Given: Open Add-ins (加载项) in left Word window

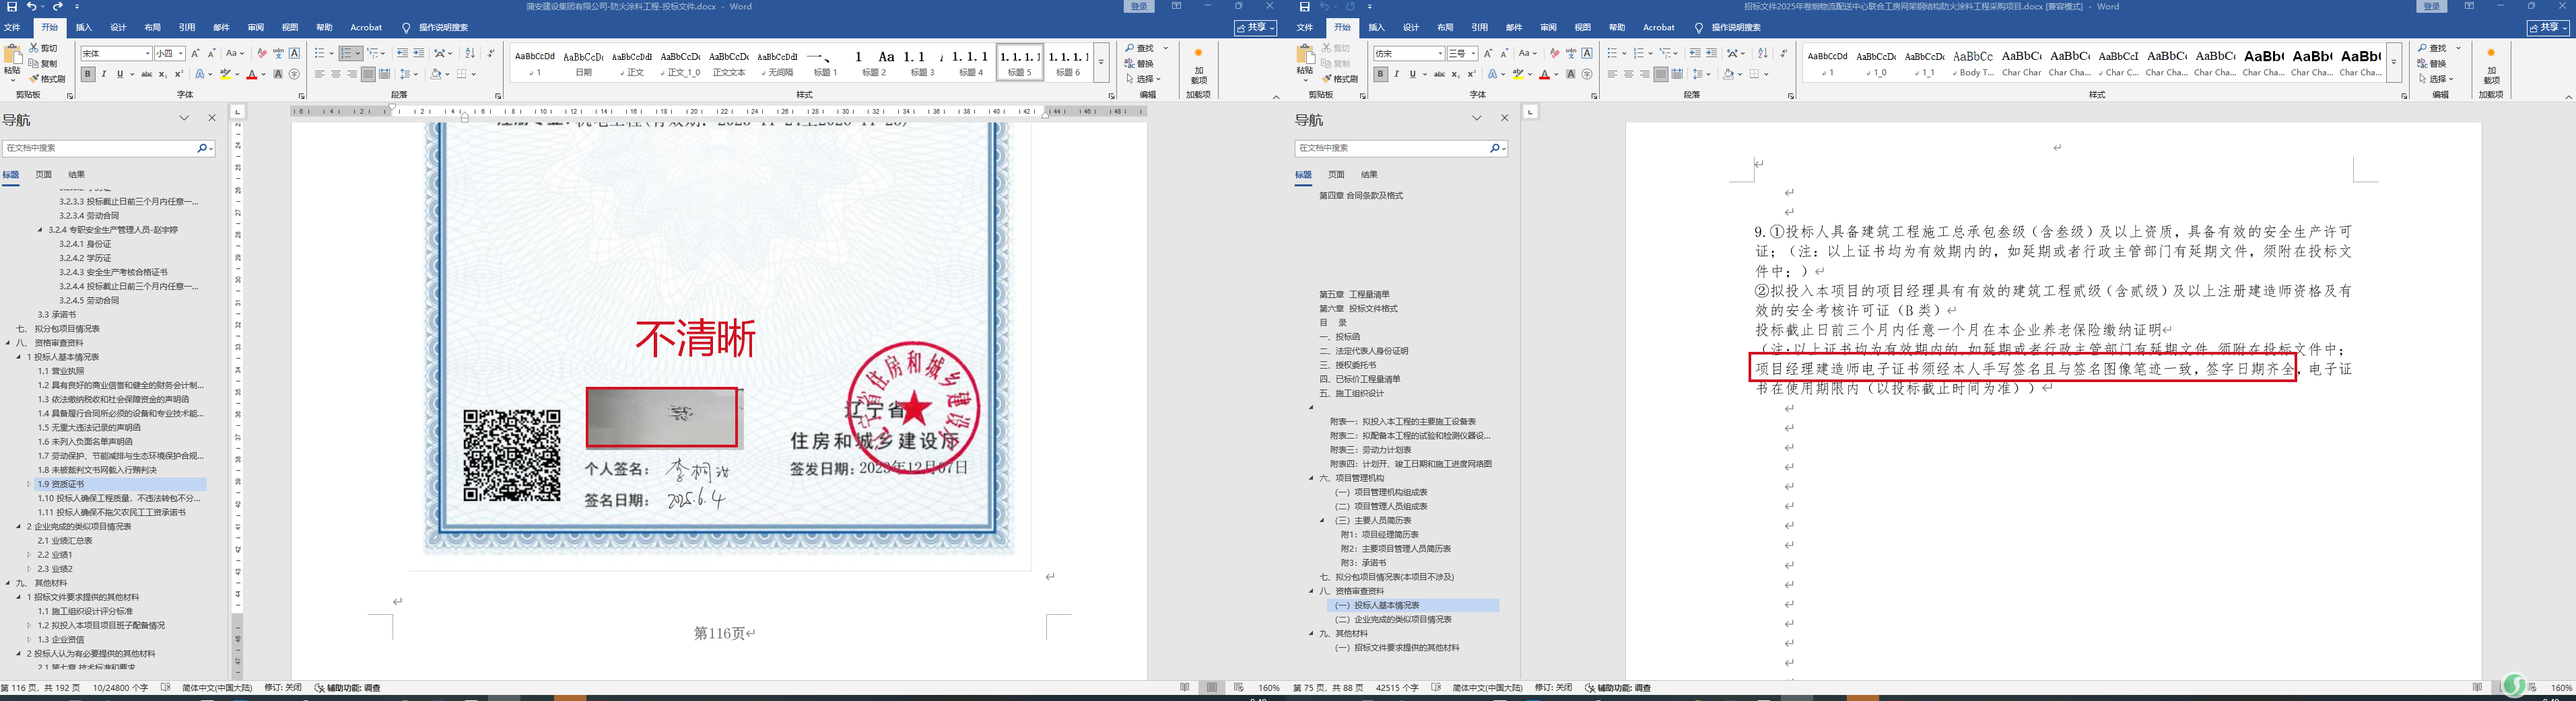Looking at the screenshot, I should pos(1198,66).
